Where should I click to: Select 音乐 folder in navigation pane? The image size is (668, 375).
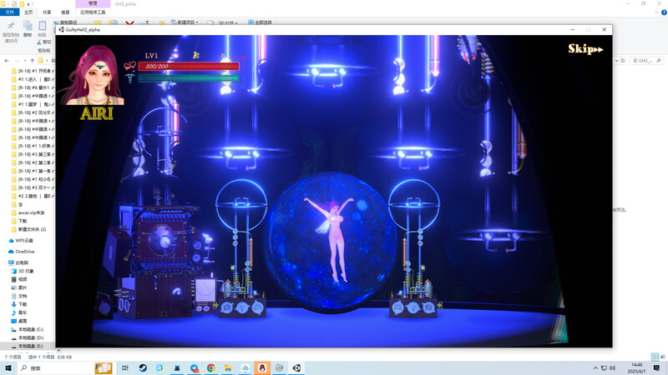pyautogui.click(x=19, y=312)
